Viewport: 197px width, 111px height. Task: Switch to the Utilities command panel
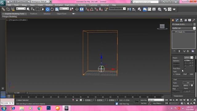pyautogui.click(x=194, y=20)
